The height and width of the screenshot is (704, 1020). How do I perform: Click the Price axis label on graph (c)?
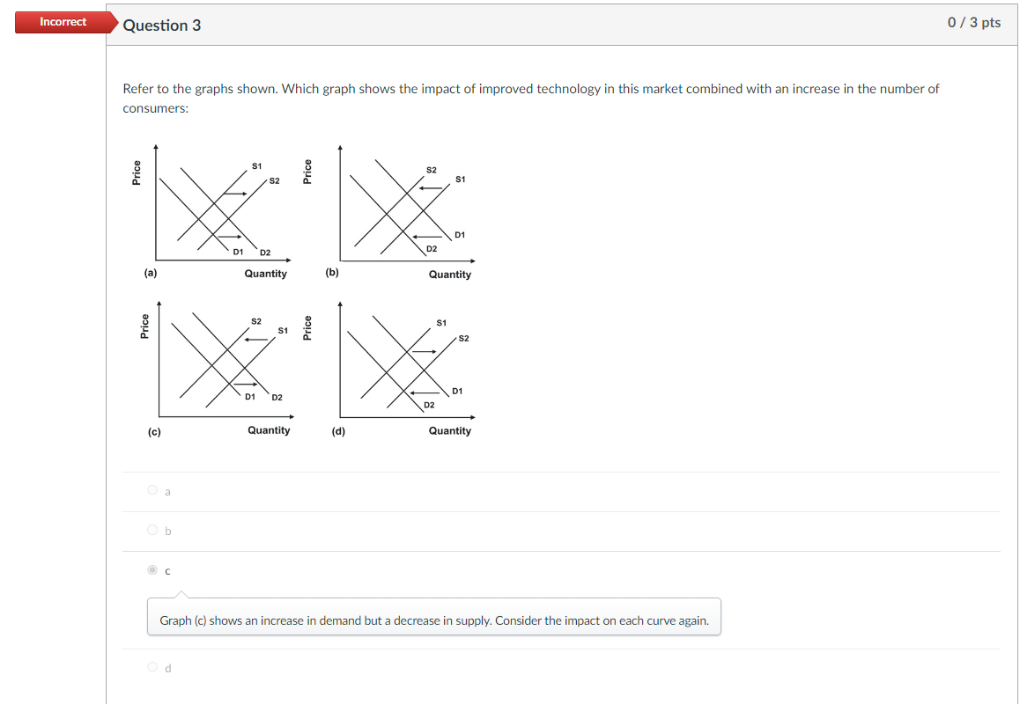[x=146, y=326]
